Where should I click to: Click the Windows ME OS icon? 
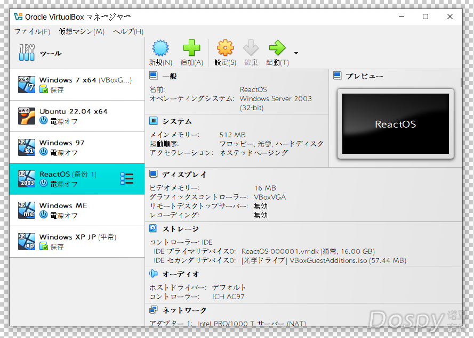coord(27,210)
